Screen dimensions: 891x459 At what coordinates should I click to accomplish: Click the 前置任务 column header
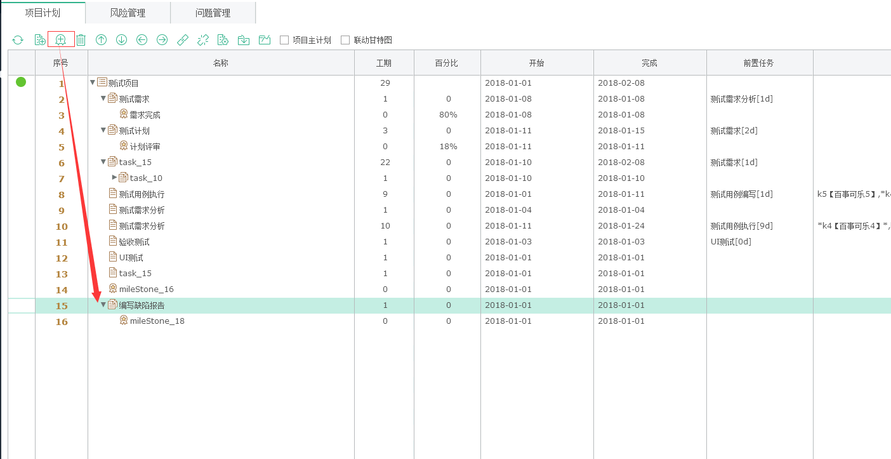(x=759, y=63)
